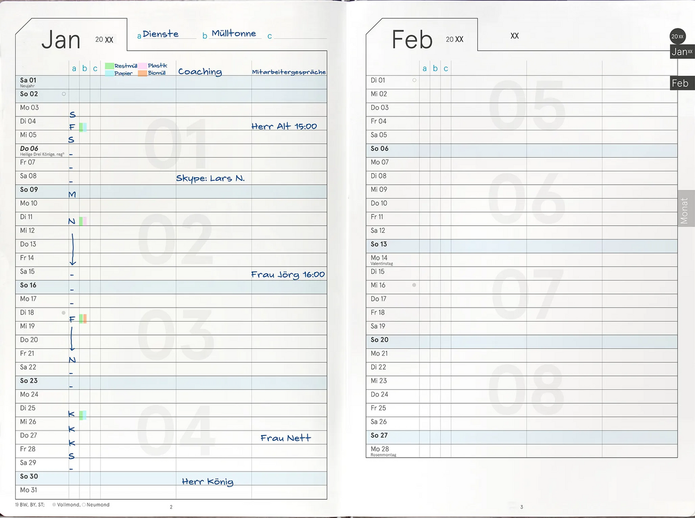
Task: Select the 'So 30' date label in January
Action: point(29,476)
